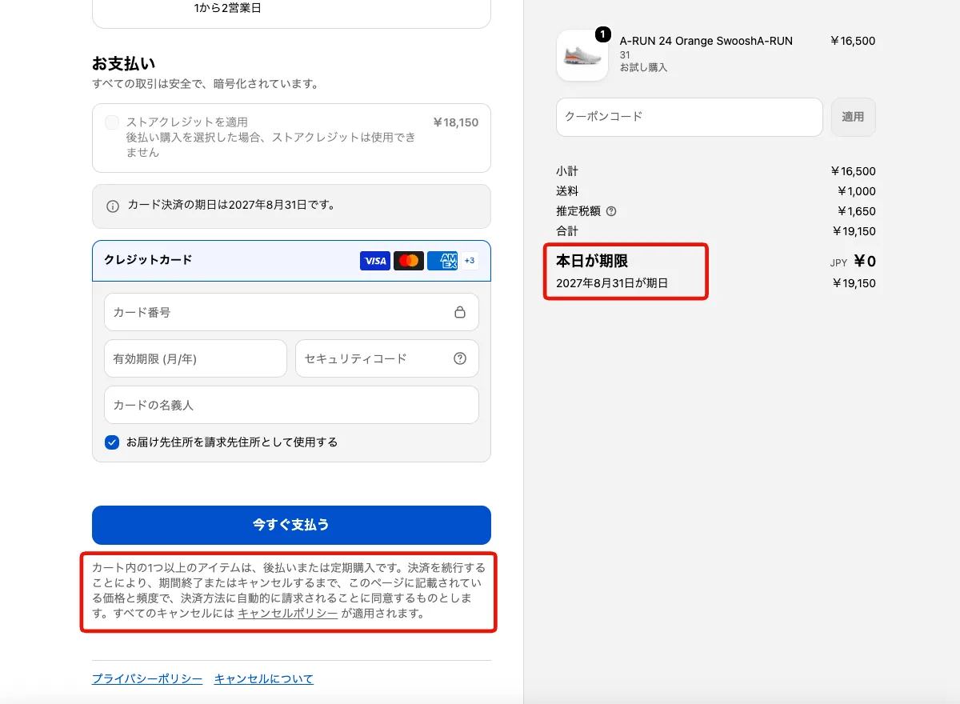Viewport: 960px width, 704px height.
Task: Click the lock icon in card number field
Action: [x=460, y=312]
